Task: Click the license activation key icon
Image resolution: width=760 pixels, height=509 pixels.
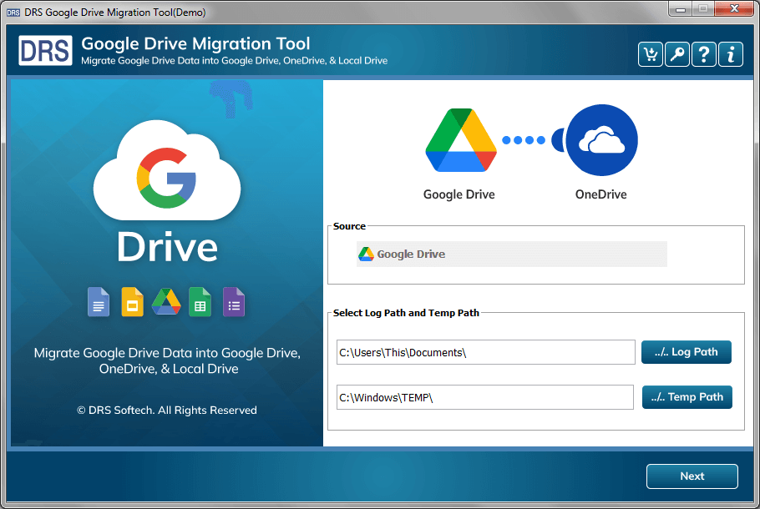Action: pyautogui.click(x=676, y=53)
